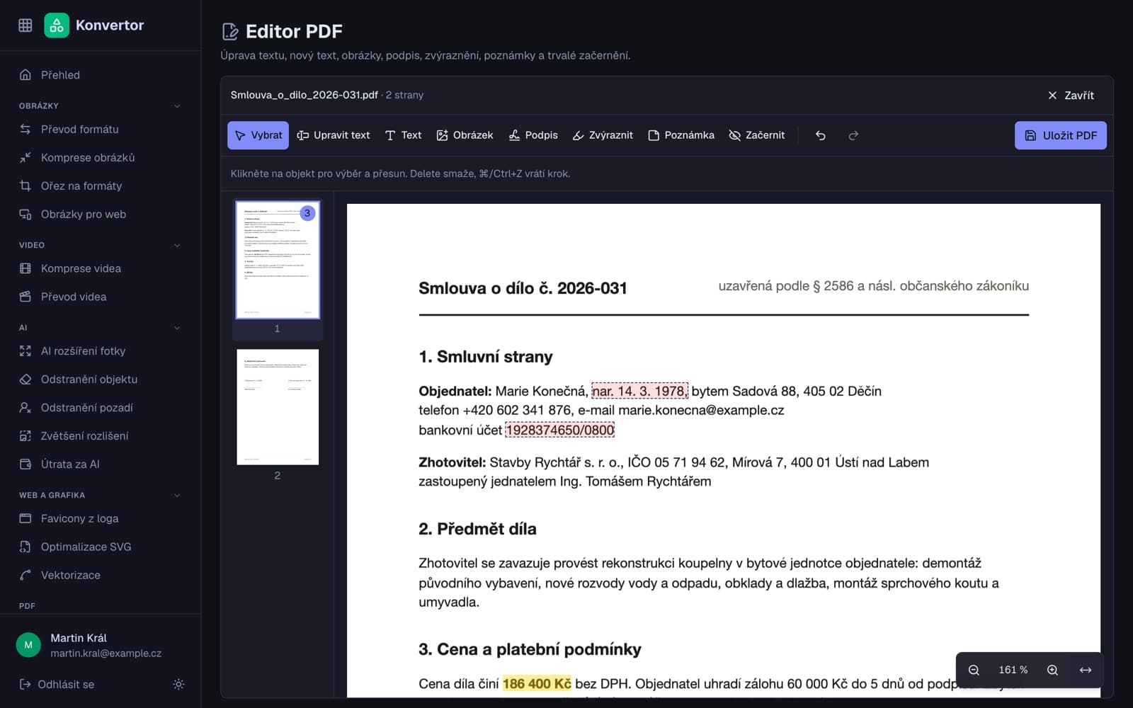
Task: Click Uložit PDF button
Action: (x=1061, y=135)
